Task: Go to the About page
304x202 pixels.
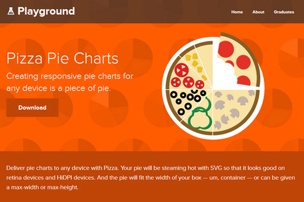Action: click(x=259, y=12)
